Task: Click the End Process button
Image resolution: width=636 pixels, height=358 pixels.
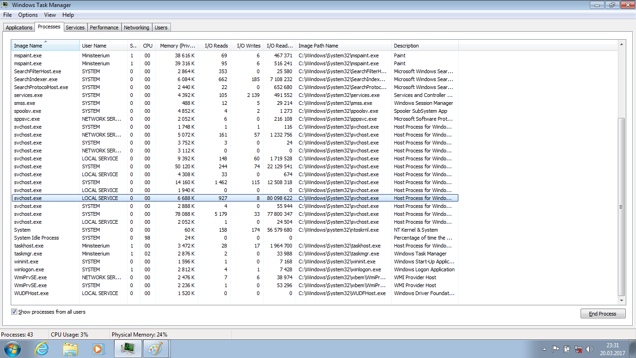Action: click(x=602, y=314)
